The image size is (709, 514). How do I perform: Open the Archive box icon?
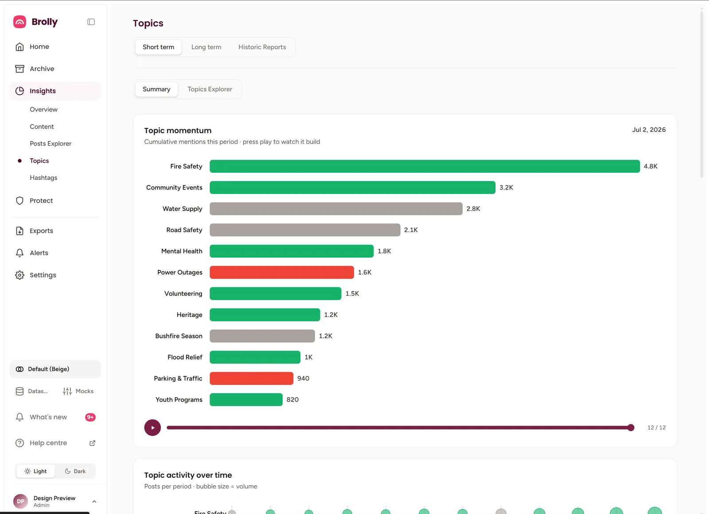[x=19, y=69]
